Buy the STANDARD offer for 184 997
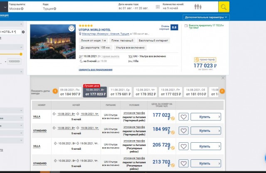Image resolution: width=266 pixels, height=173 pixels. pos(206,131)
